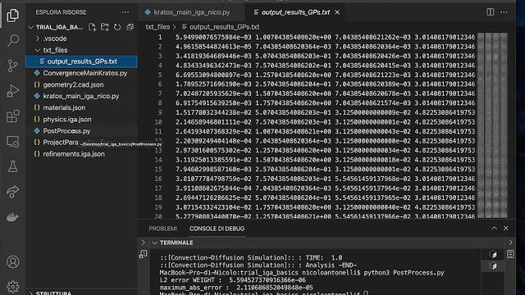Create a new folder in explorer

point(105,27)
